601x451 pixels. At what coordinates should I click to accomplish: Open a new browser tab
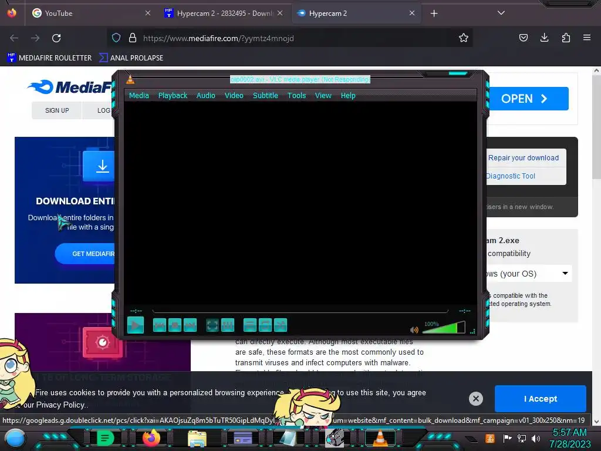tap(434, 14)
